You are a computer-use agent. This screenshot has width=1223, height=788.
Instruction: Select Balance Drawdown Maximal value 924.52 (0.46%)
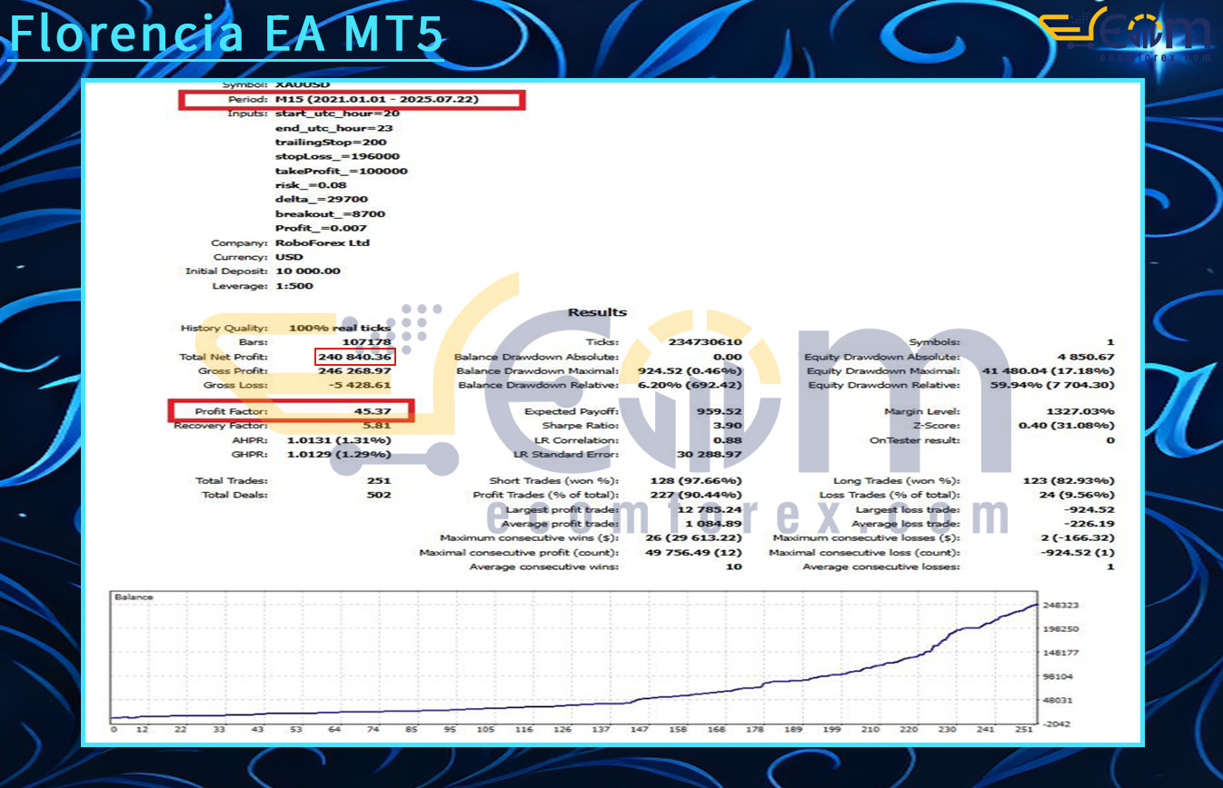691,370
